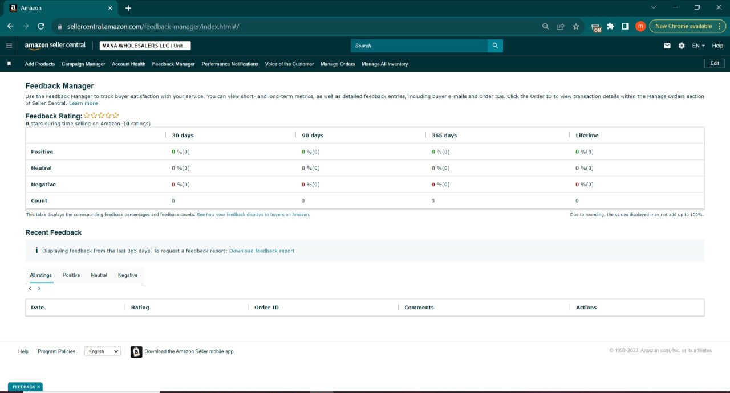Open the English language select box
This screenshot has width=730, height=393.
103,351
